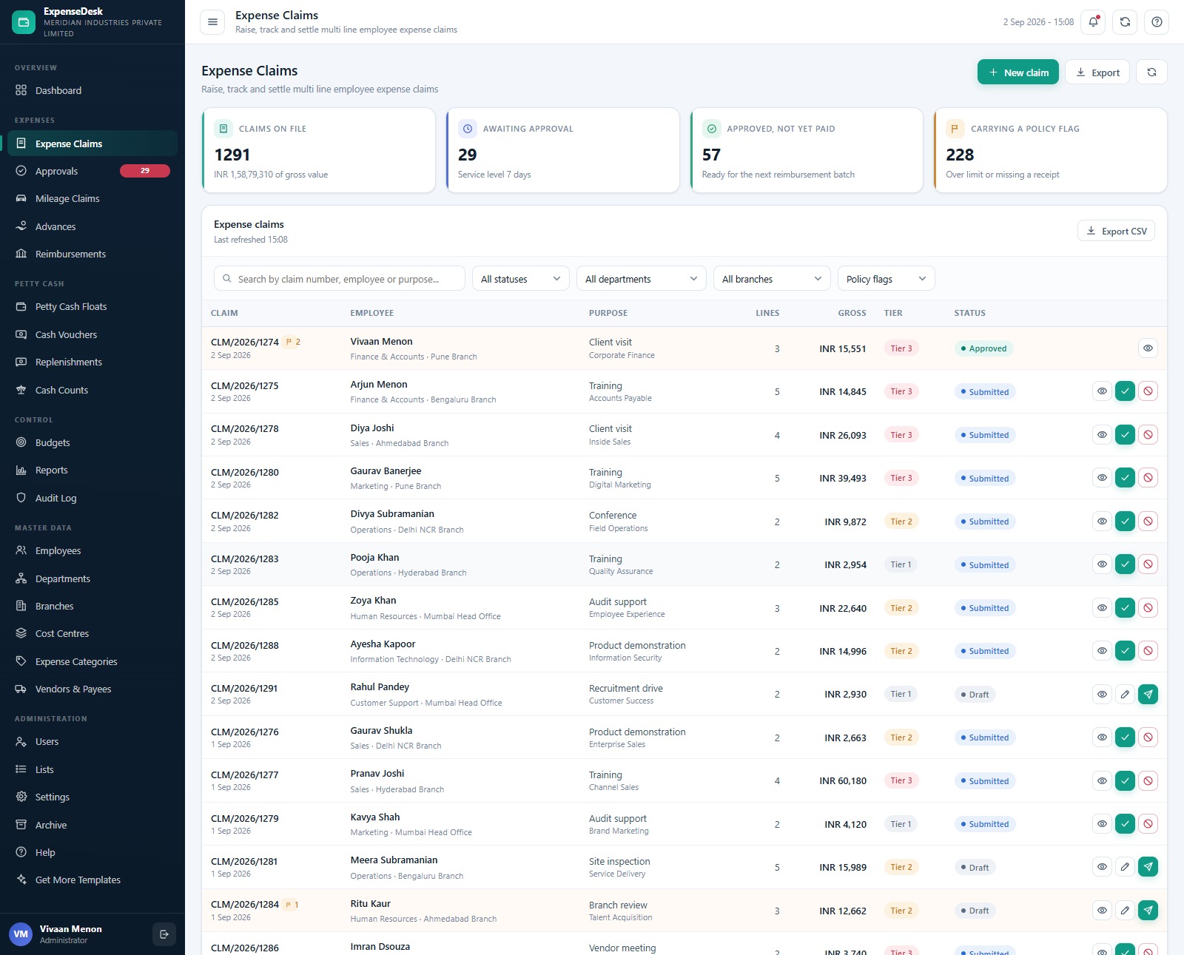Approve claim CLM/2026/1275 with the checkmark
Screen dimensions: 1184x955
(1125, 391)
